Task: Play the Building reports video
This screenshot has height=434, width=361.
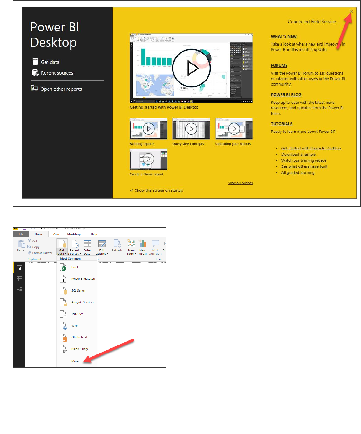Action: (148, 129)
